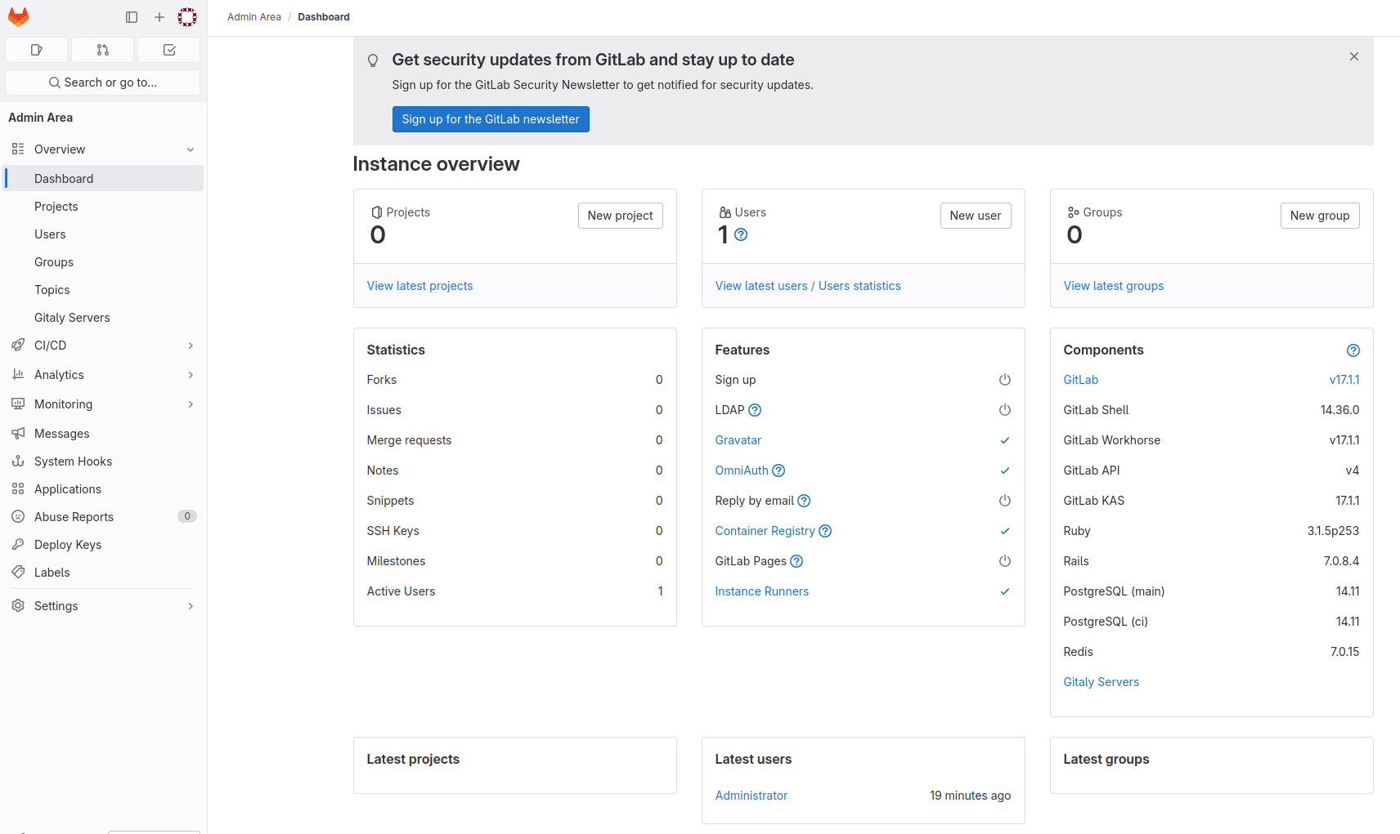Open the create new plus menu
The image size is (1400, 834).
click(x=159, y=16)
